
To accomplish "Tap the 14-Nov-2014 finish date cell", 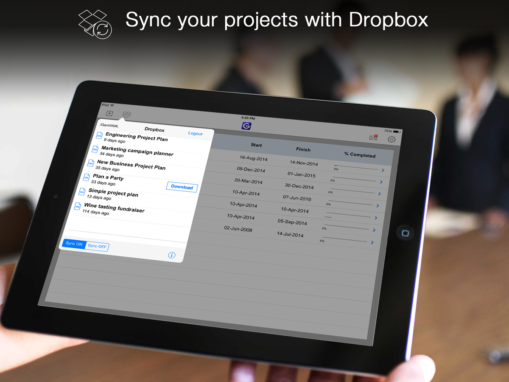I will coord(304,163).
